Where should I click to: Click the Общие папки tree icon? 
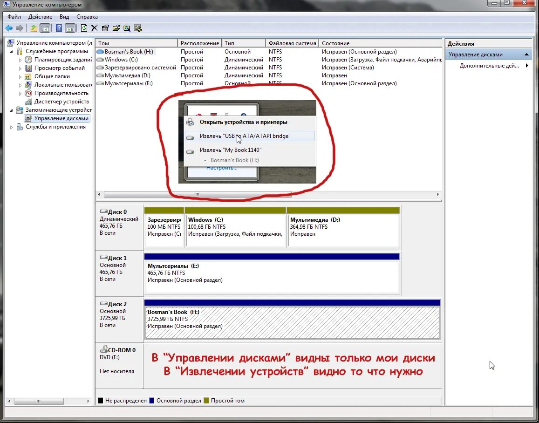pos(28,76)
